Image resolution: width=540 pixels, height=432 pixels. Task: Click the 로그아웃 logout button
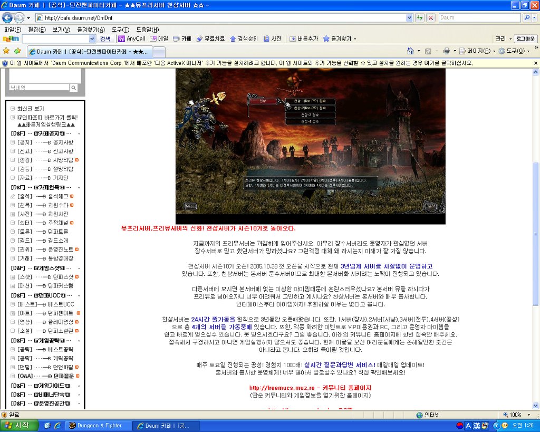(525, 39)
